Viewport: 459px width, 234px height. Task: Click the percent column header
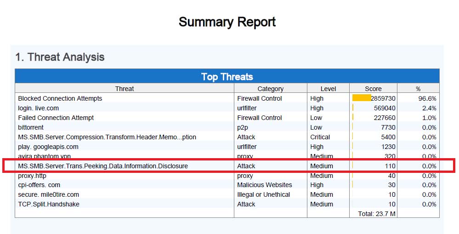[418, 88]
